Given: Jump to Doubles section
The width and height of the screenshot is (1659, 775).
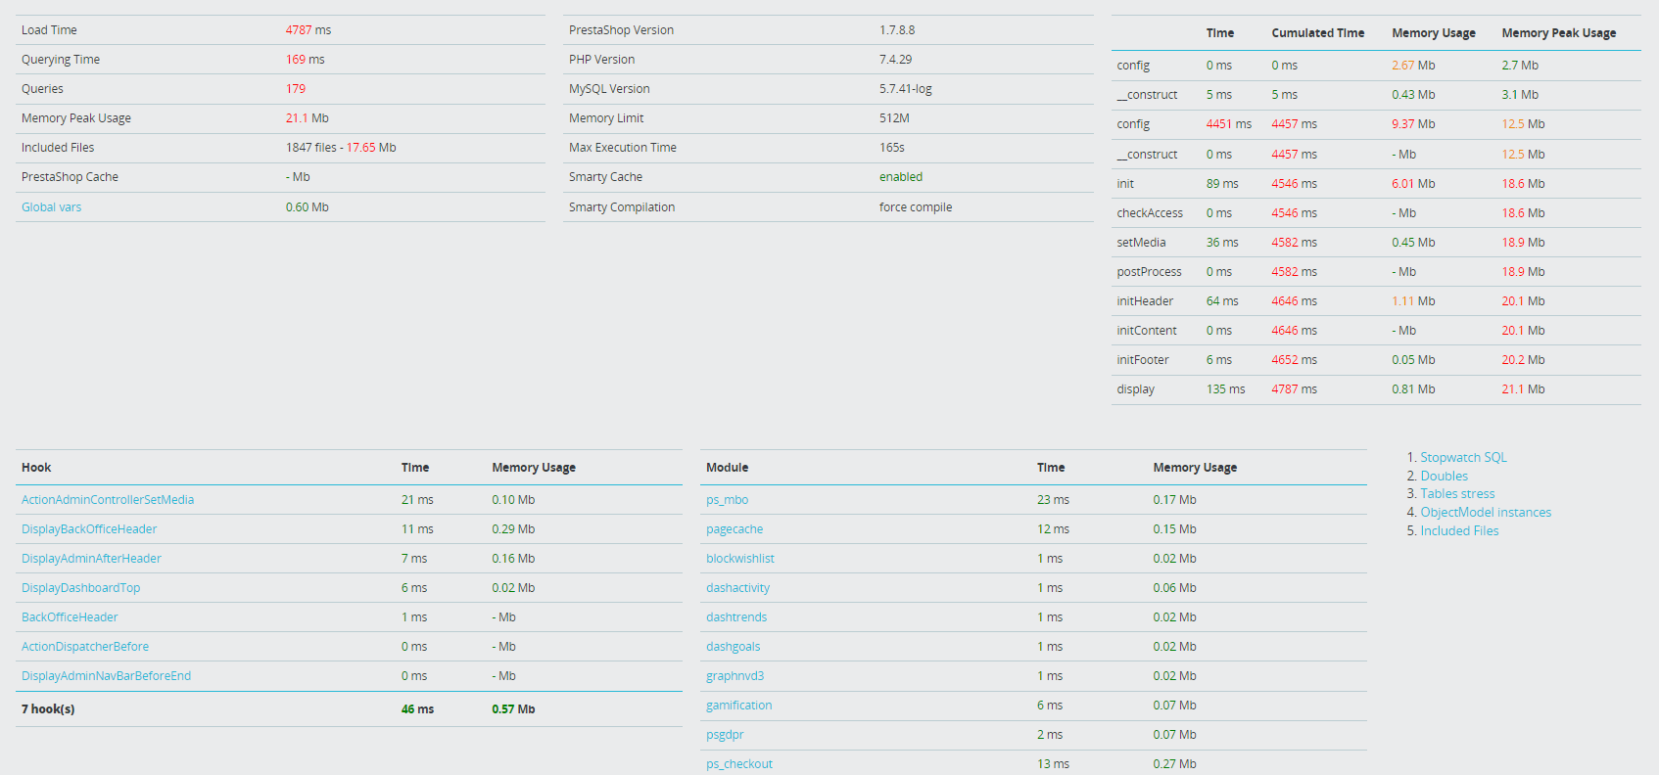Looking at the screenshot, I should (1444, 476).
